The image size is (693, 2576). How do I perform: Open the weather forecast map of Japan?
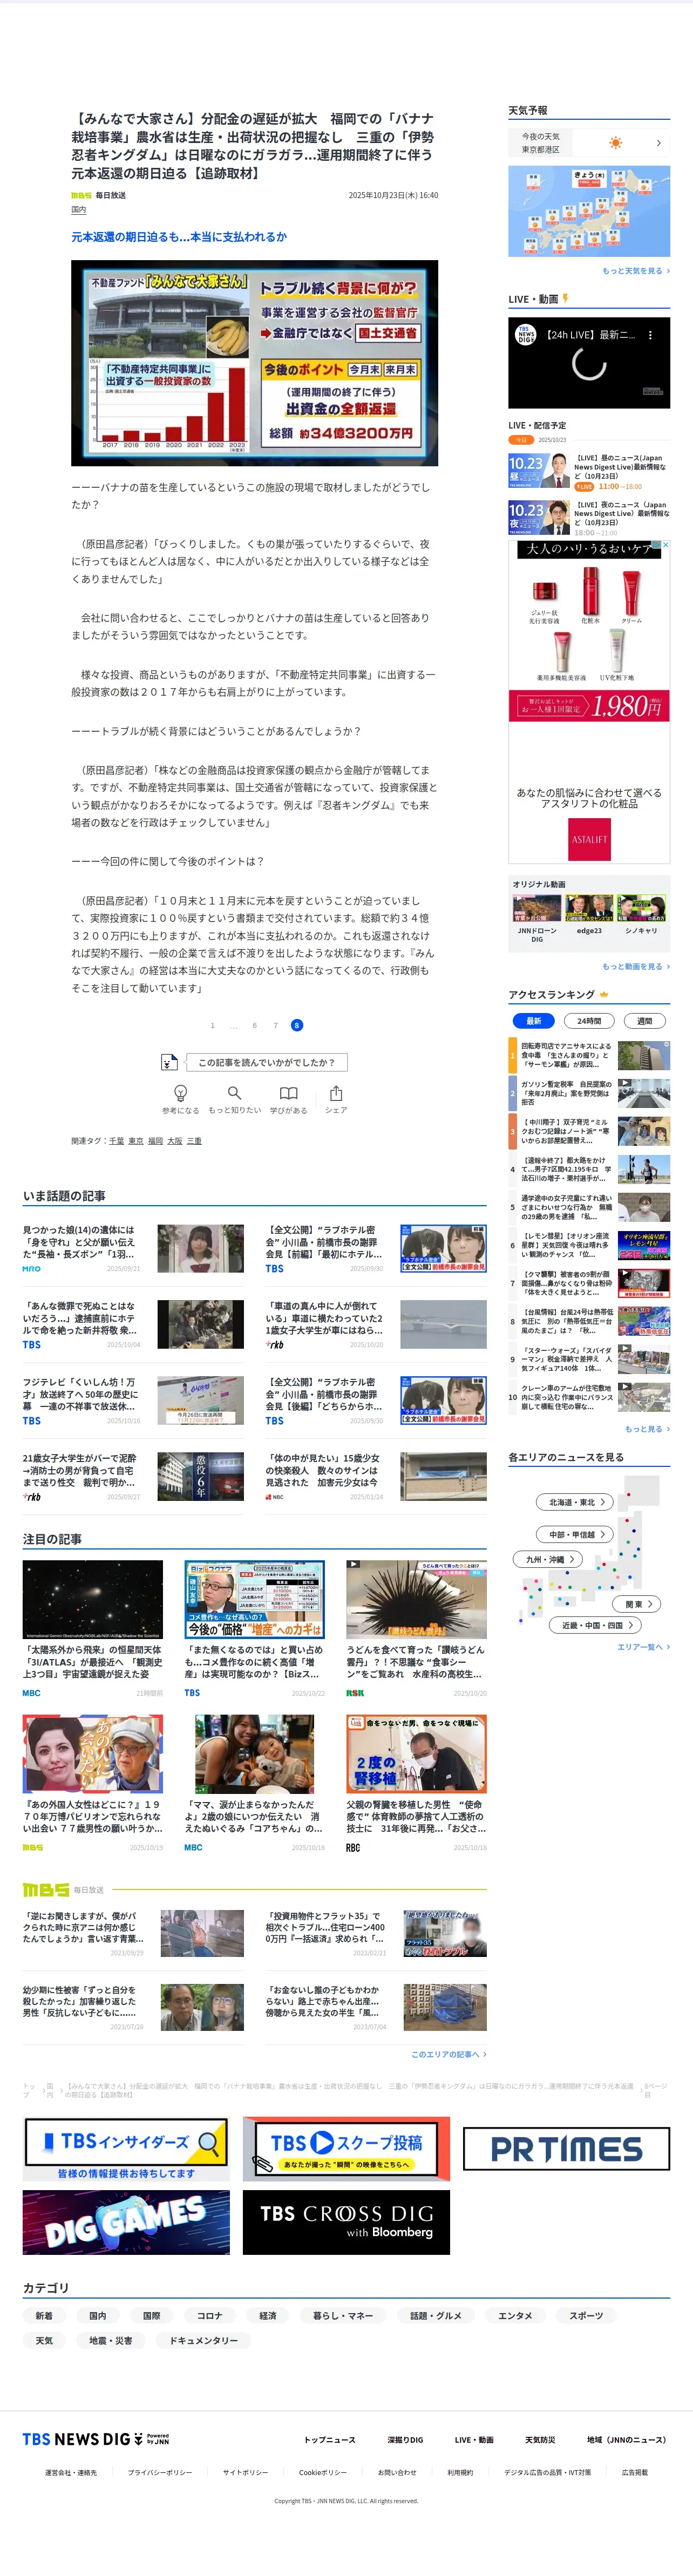pyautogui.click(x=589, y=211)
